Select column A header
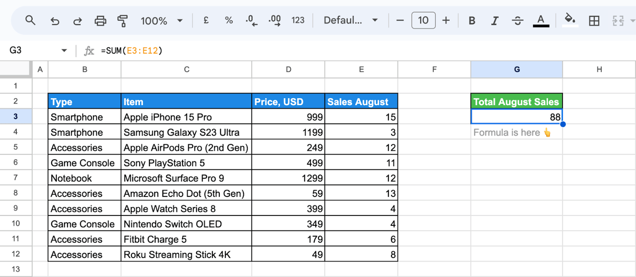This screenshot has height=277, width=636. pos(40,69)
